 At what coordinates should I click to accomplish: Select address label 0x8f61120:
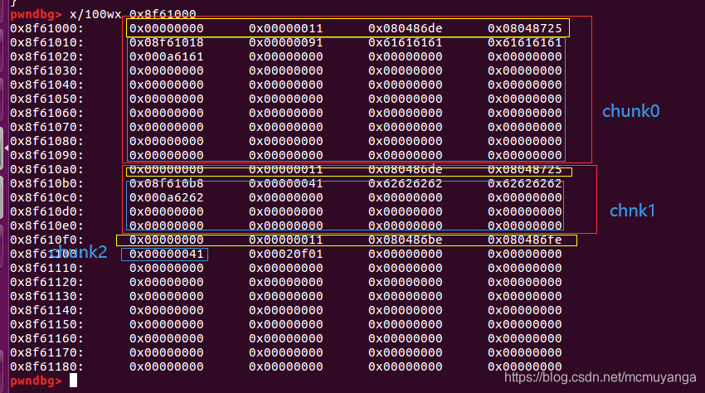[x=46, y=282]
